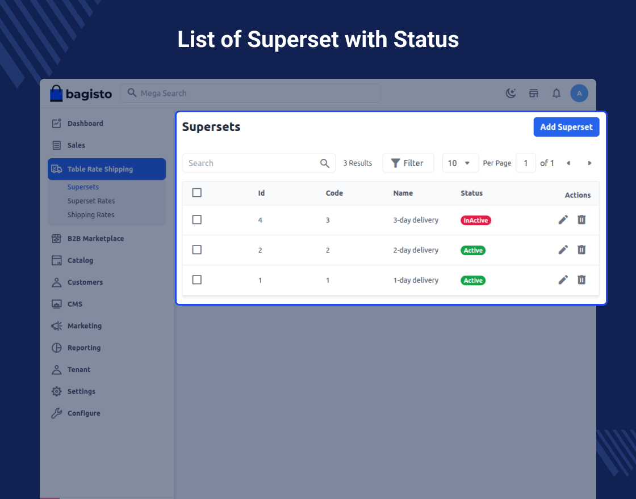Click the Marketing megaphone icon
Screen dimensions: 636x499
(x=56, y=326)
